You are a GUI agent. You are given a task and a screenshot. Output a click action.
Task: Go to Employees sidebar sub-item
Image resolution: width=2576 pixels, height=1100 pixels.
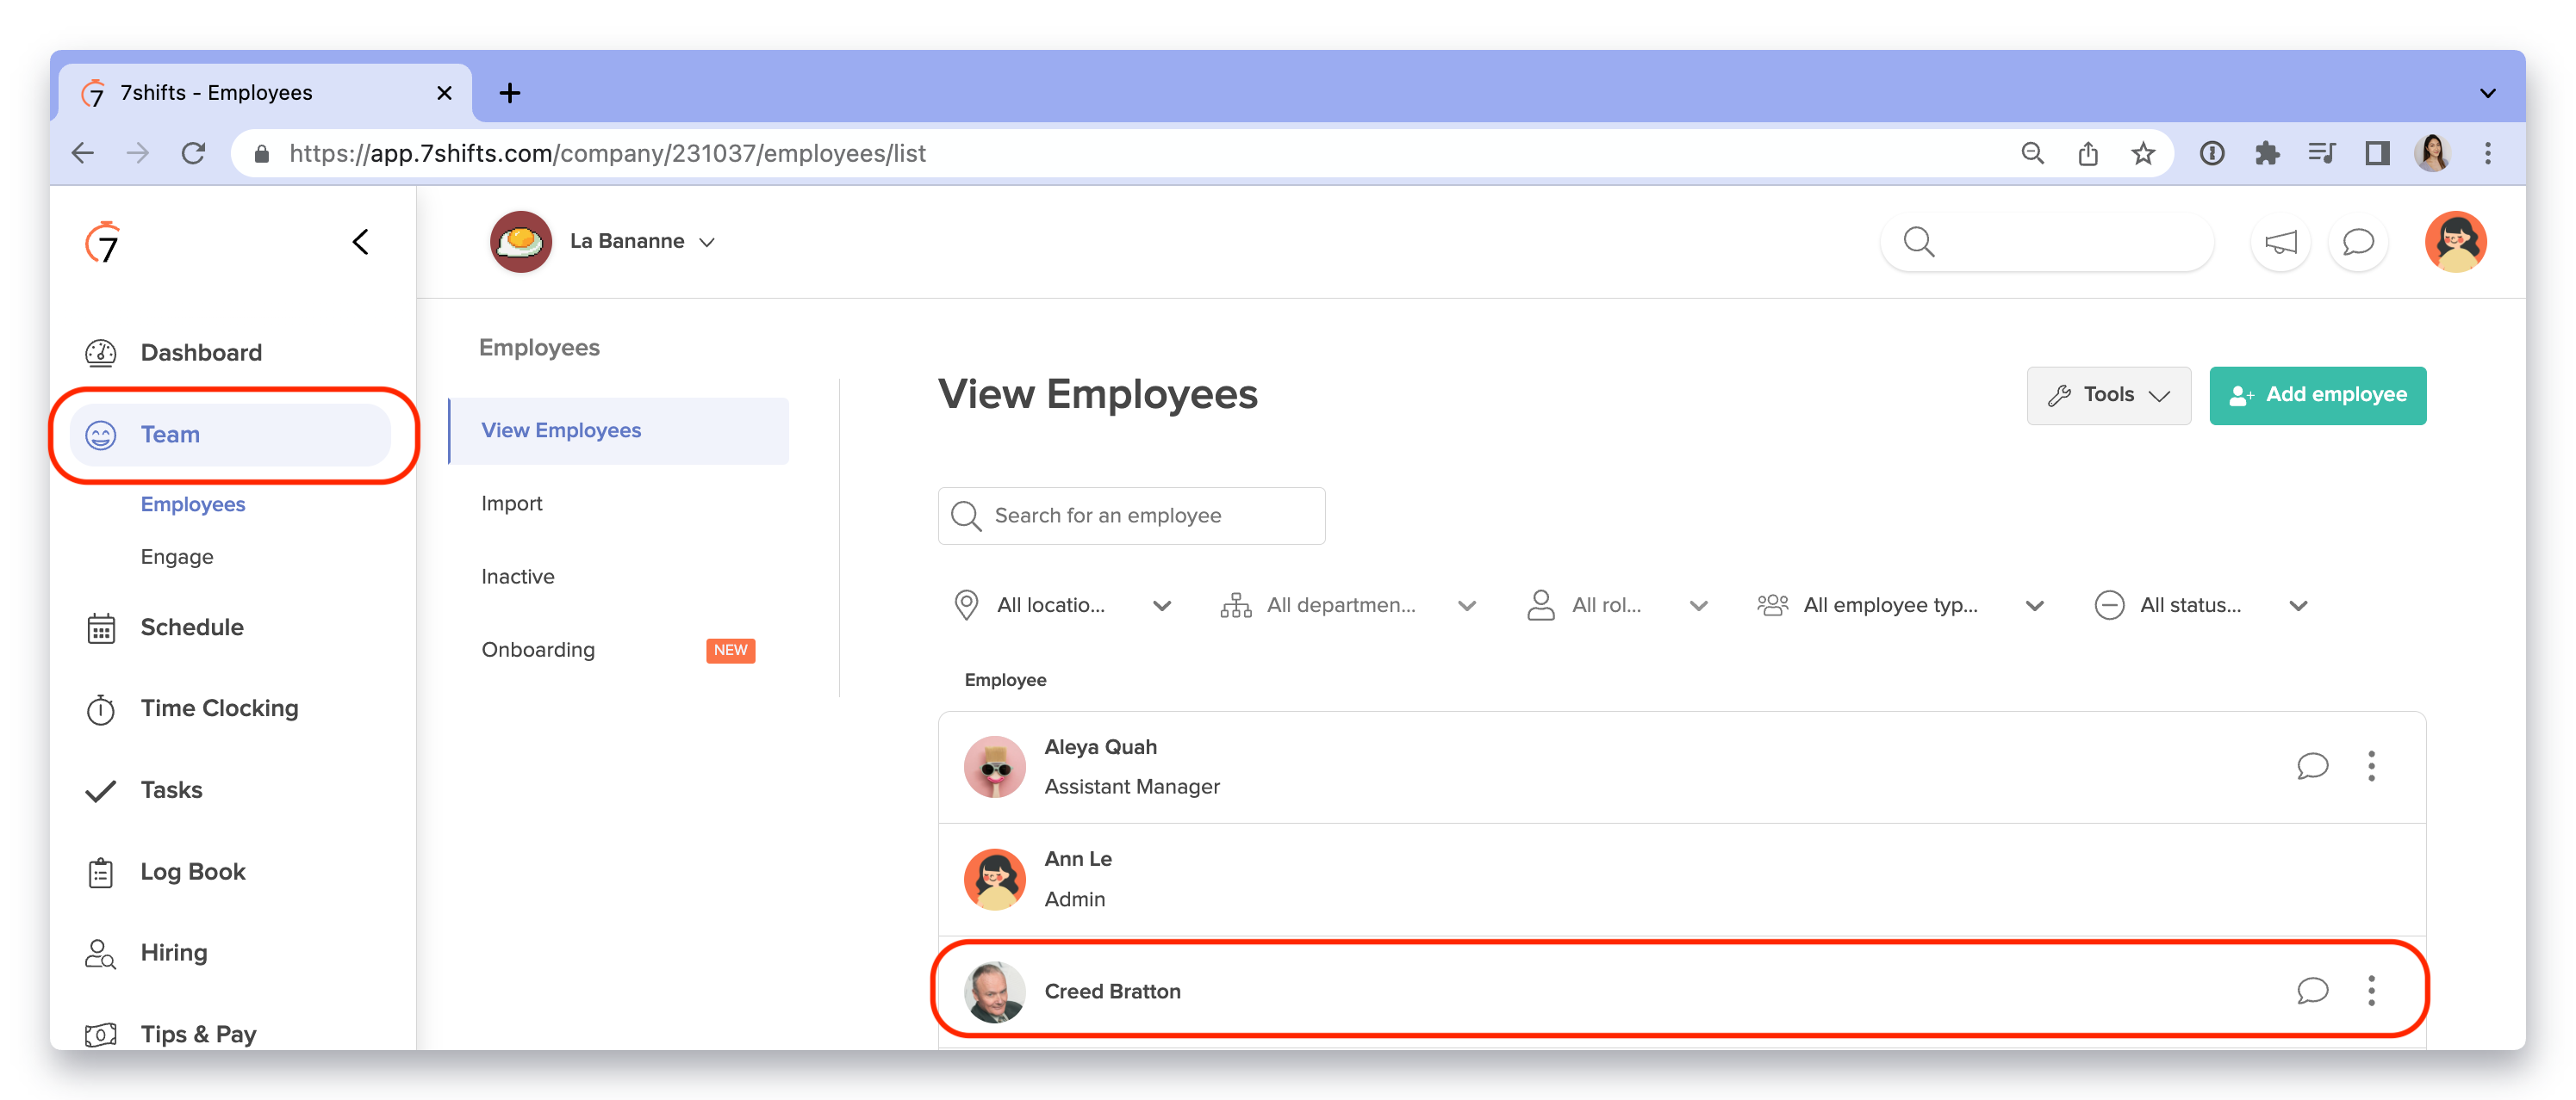pos(193,504)
